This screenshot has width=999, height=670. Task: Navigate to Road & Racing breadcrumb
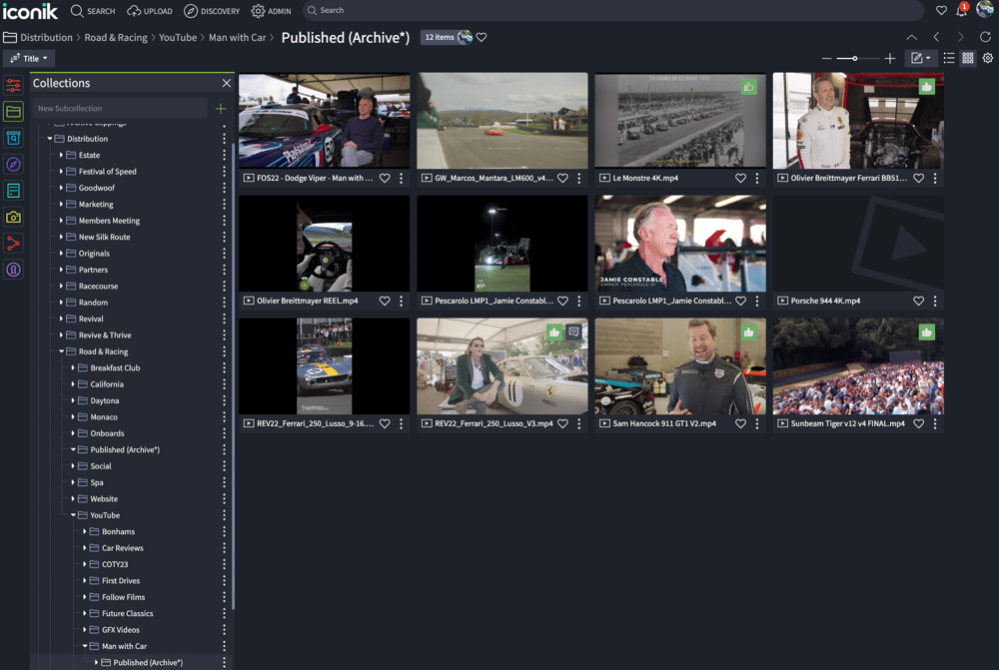point(116,38)
